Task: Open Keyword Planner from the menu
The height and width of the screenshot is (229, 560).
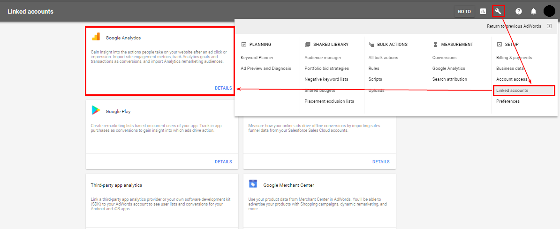Action: [257, 58]
